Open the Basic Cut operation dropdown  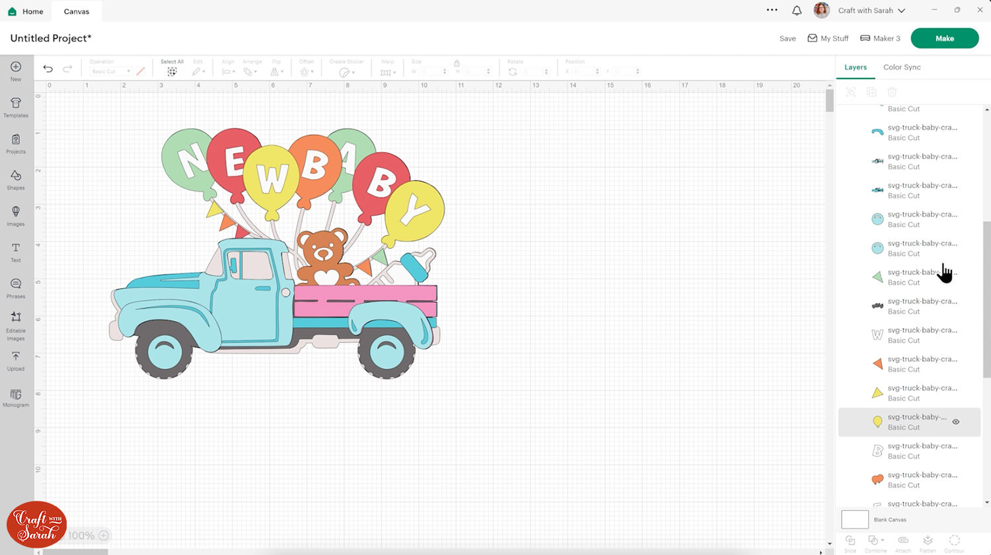pos(110,71)
